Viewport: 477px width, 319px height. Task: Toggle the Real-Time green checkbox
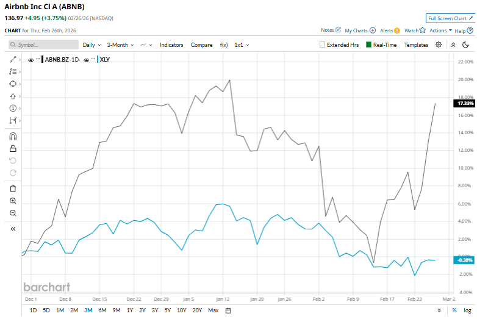368,45
